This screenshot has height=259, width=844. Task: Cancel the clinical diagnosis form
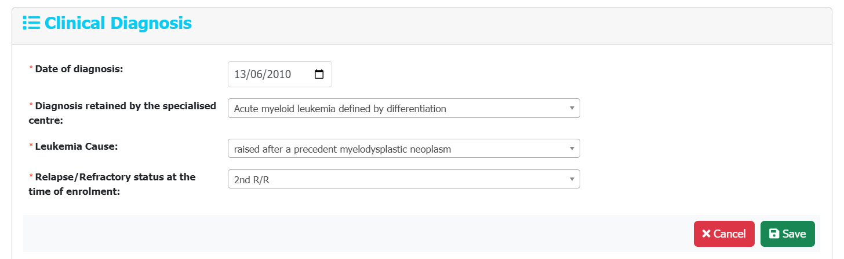[x=724, y=234]
